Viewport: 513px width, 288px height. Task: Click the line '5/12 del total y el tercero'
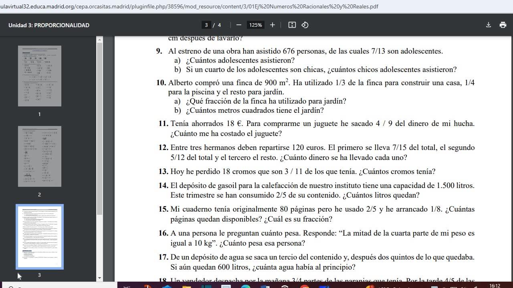tap(289, 158)
